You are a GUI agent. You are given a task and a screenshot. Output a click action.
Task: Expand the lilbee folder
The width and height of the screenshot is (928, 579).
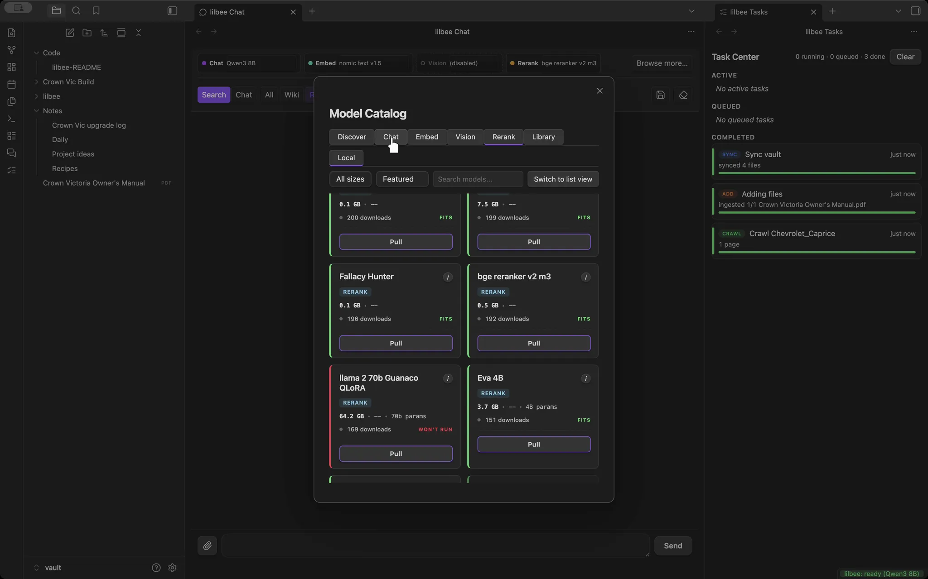pos(36,96)
